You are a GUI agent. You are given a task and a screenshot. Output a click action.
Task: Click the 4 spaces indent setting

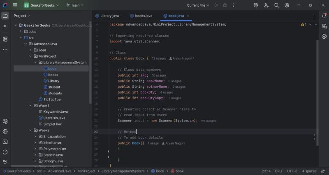pos(309,171)
